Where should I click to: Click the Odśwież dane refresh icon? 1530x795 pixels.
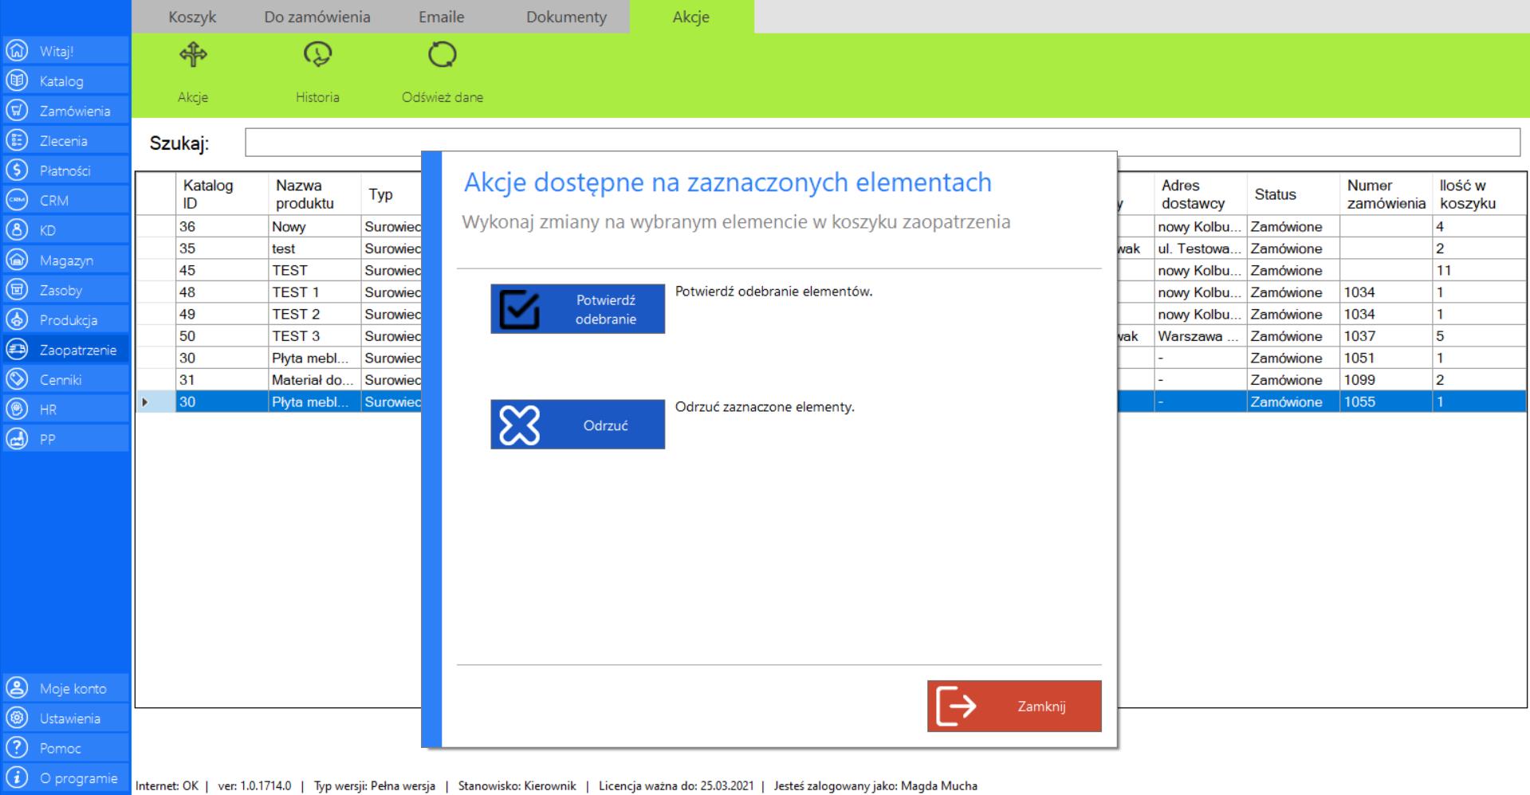(x=442, y=56)
